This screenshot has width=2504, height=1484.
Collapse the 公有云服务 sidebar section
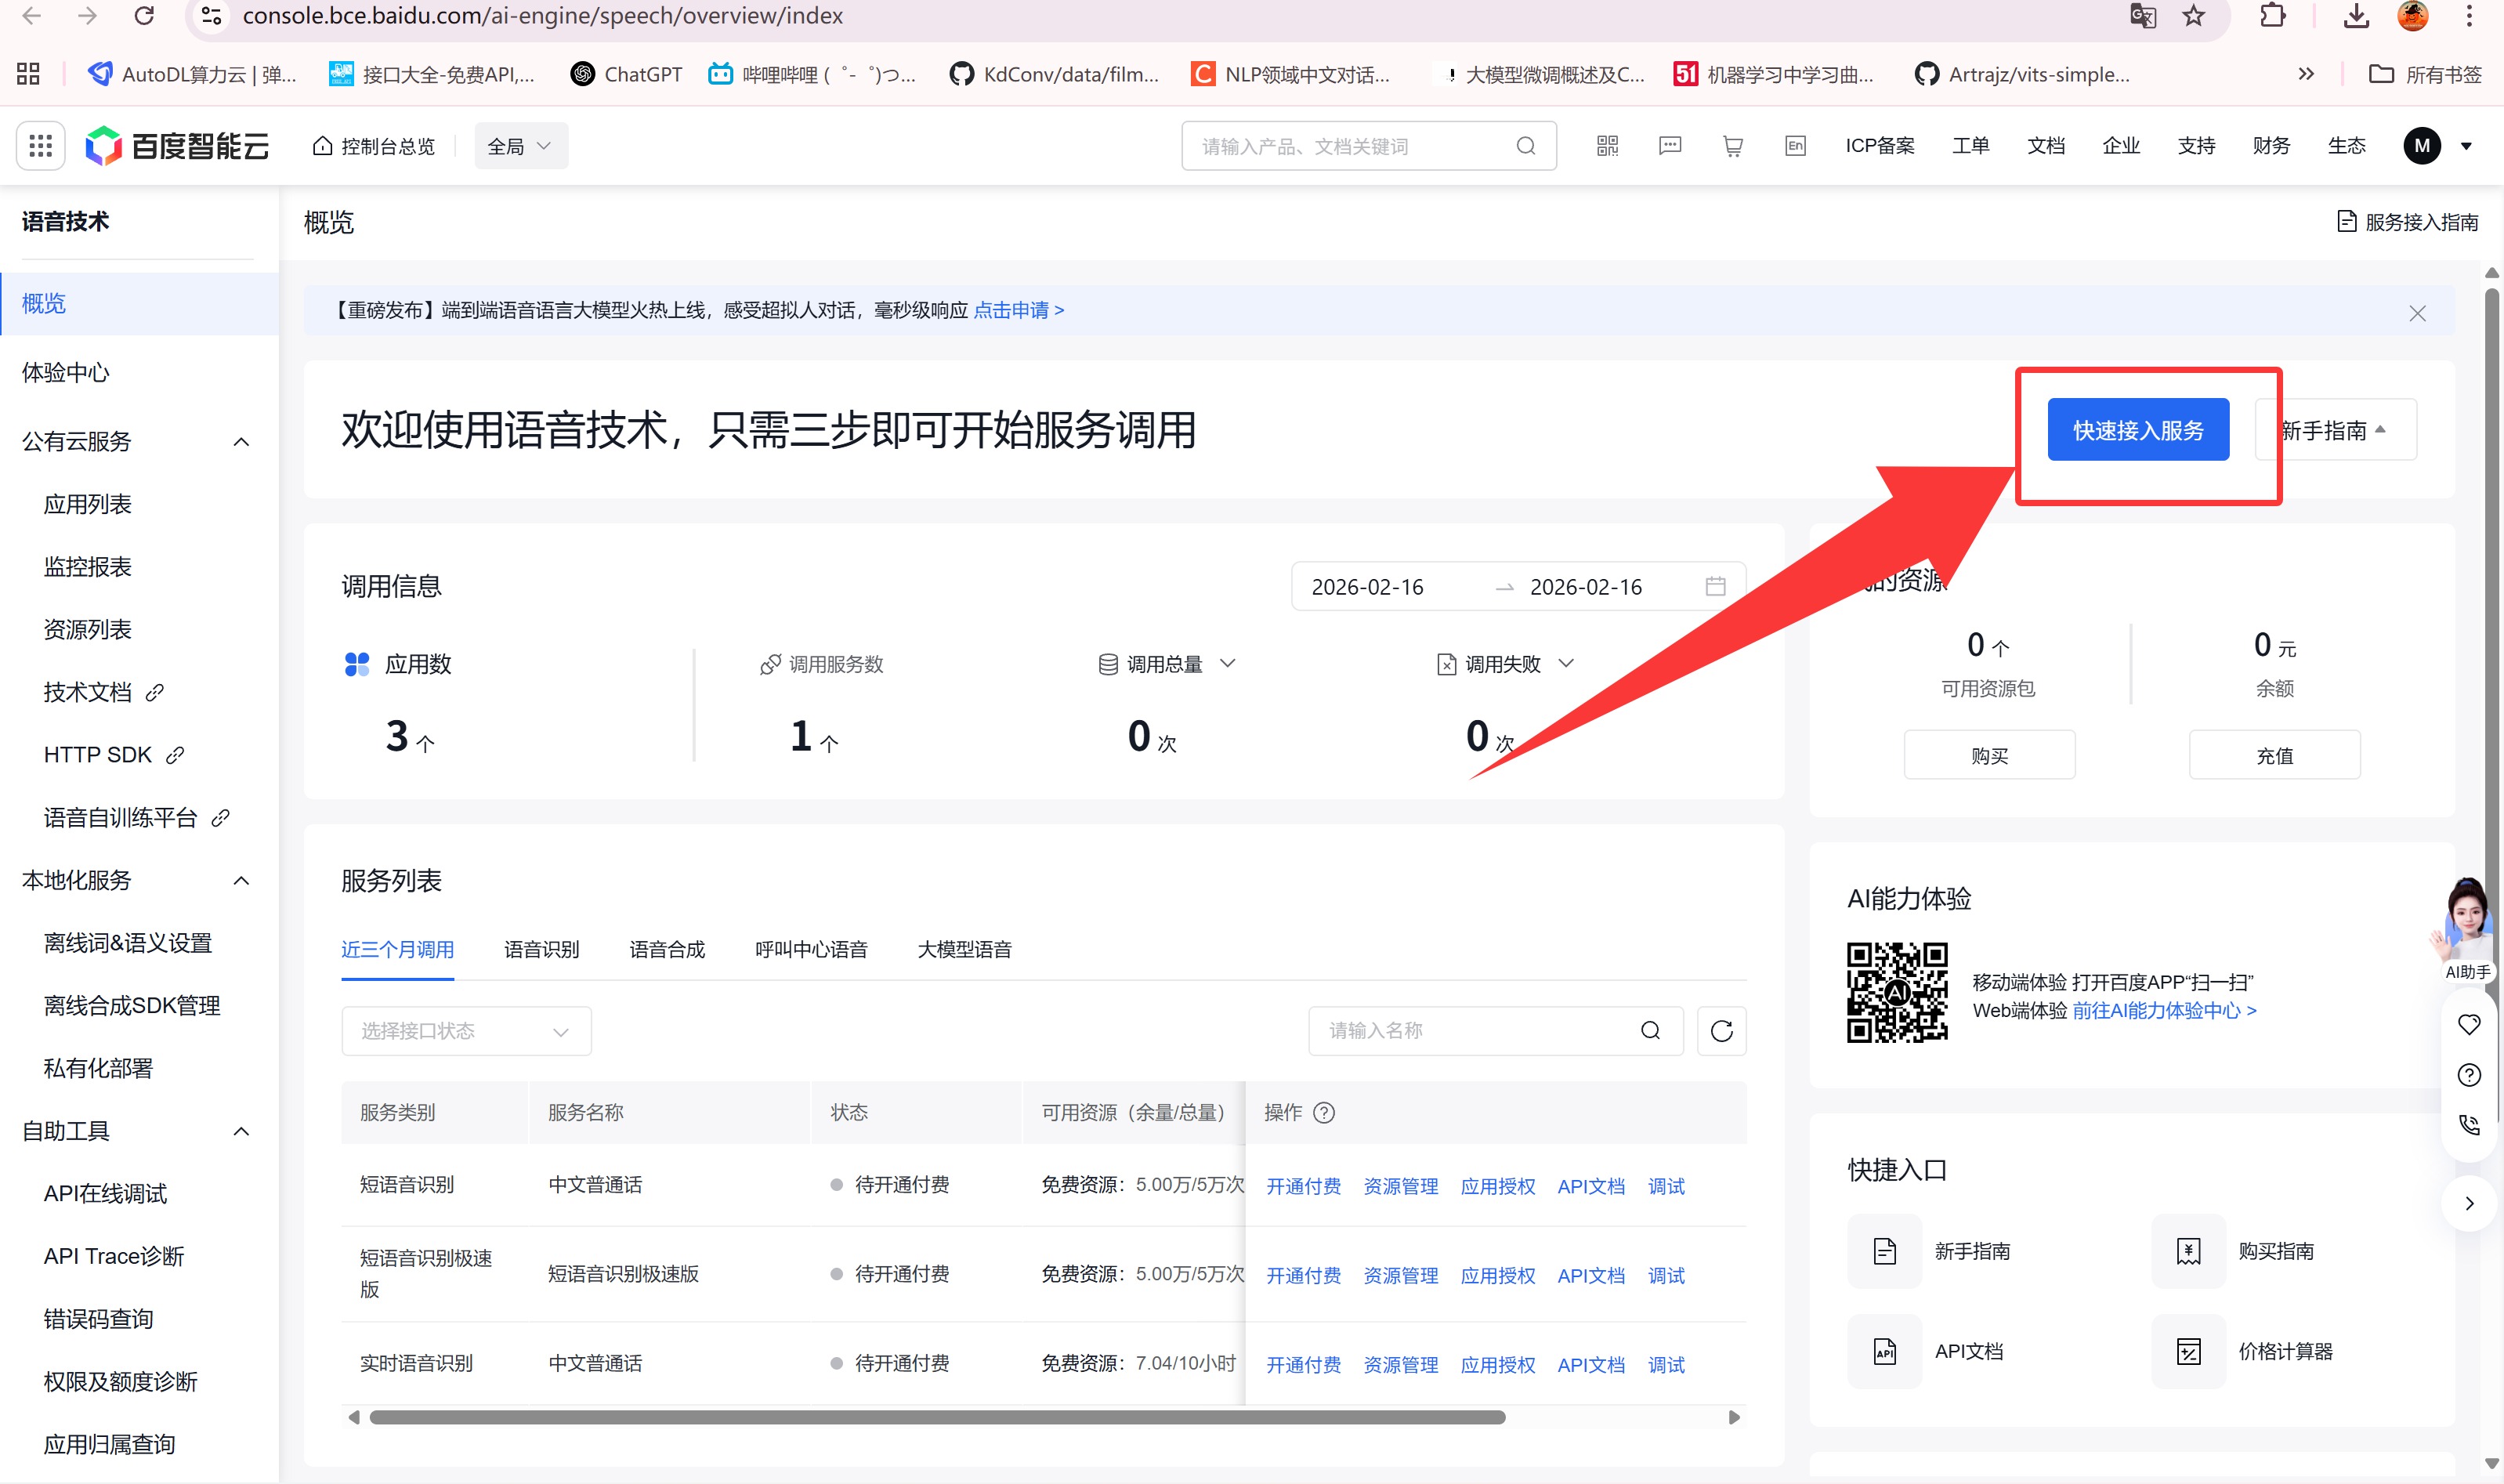pos(241,442)
